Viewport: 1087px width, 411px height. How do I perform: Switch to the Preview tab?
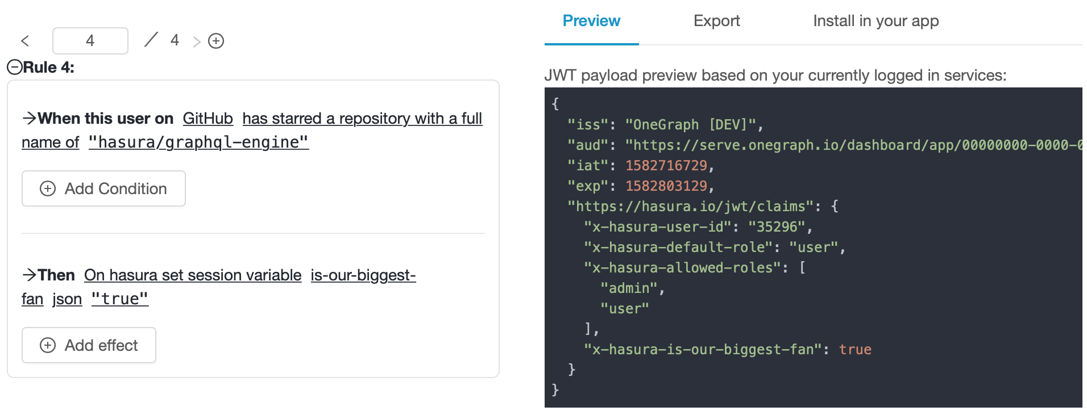[591, 21]
